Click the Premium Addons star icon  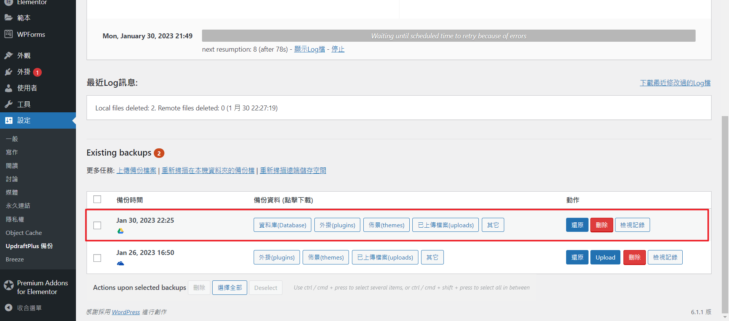pos(8,285)
